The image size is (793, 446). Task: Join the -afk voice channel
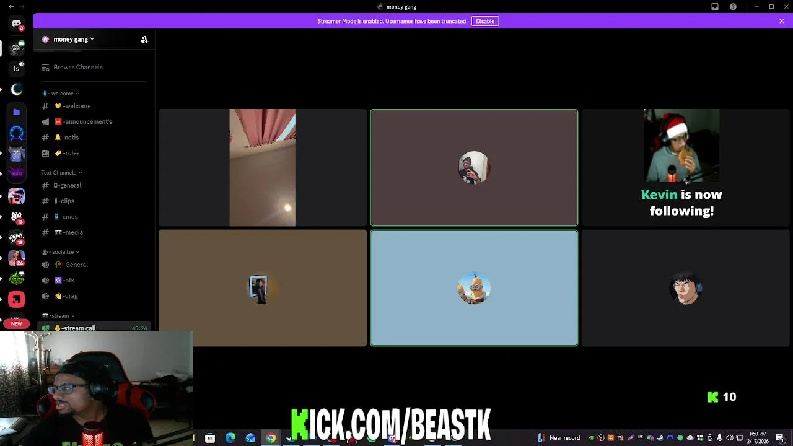tap(93, 280)
